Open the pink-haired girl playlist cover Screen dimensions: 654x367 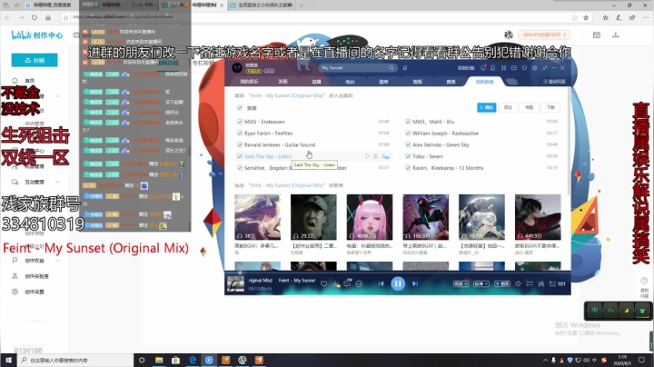click(370, 217)
